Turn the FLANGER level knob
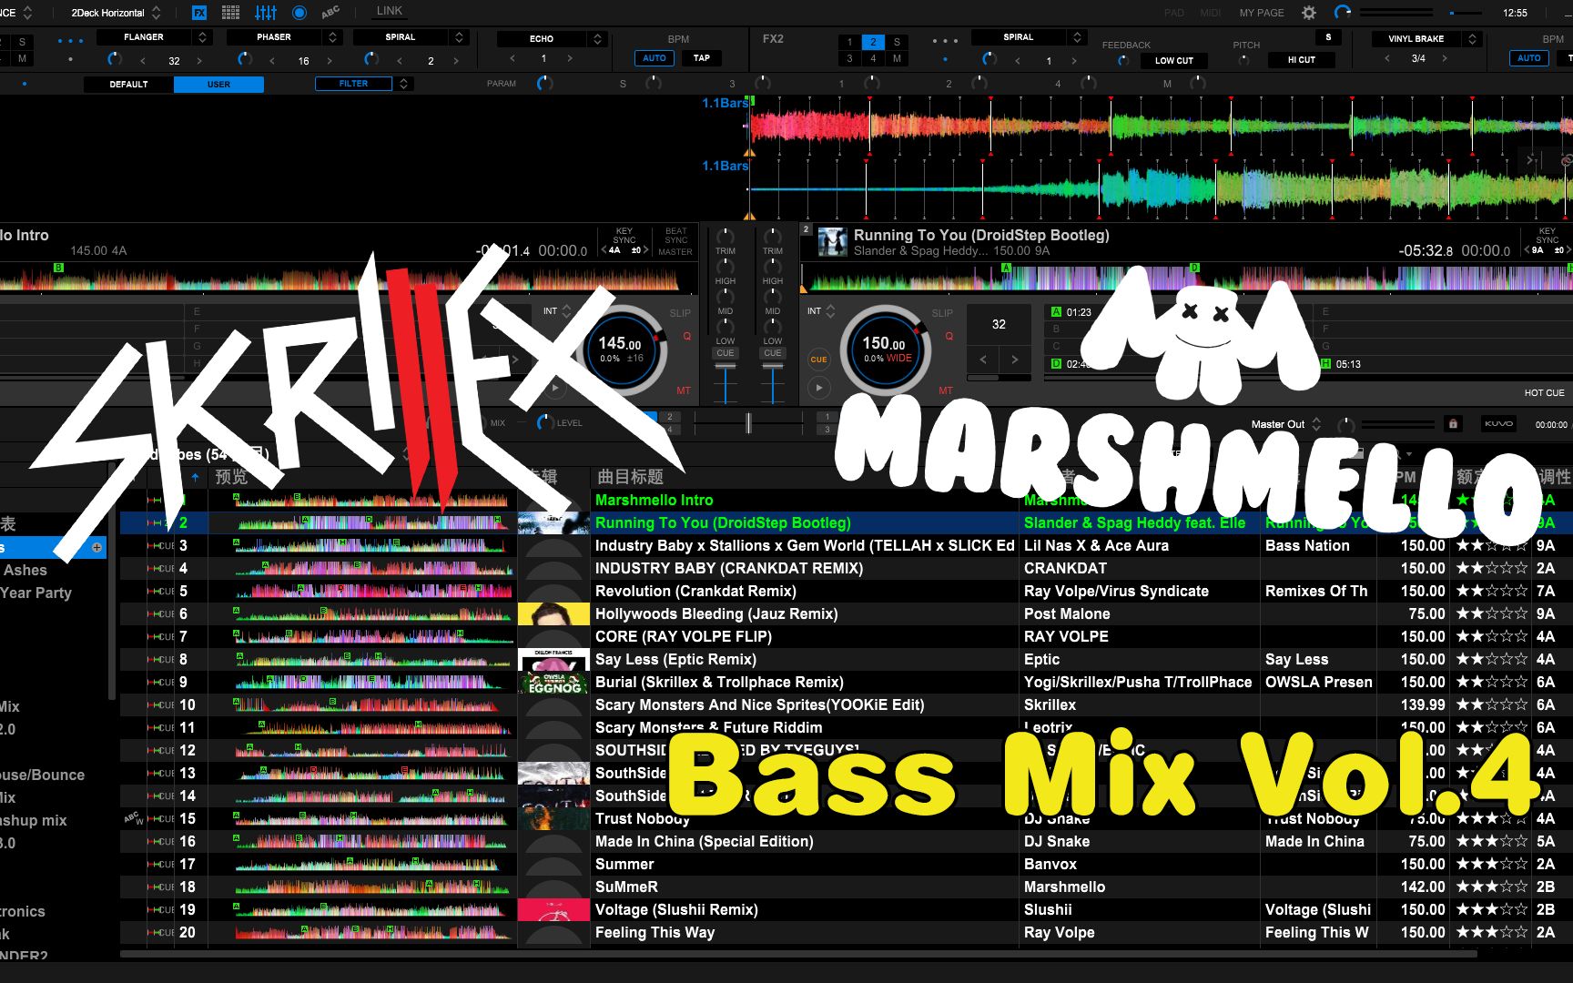 click(x=114, y=59)
